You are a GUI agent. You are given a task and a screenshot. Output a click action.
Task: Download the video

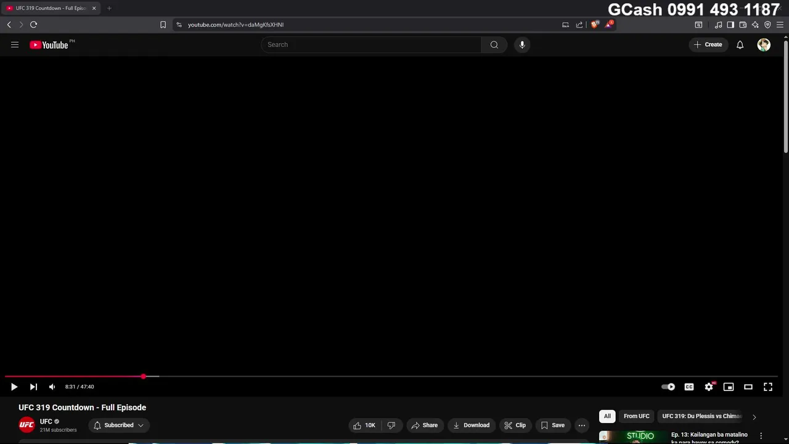471,425
